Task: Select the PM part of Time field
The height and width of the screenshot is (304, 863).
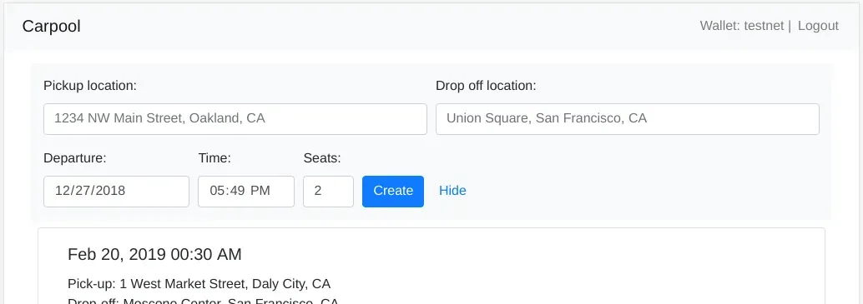Action: (260, 191)
